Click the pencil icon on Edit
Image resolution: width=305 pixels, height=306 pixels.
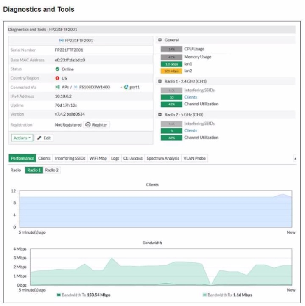39,138
